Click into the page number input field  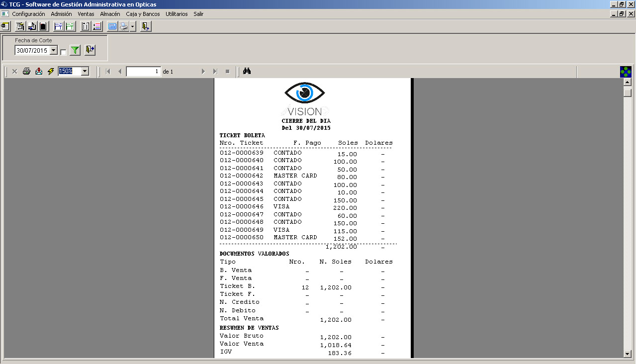coord(144,72)
